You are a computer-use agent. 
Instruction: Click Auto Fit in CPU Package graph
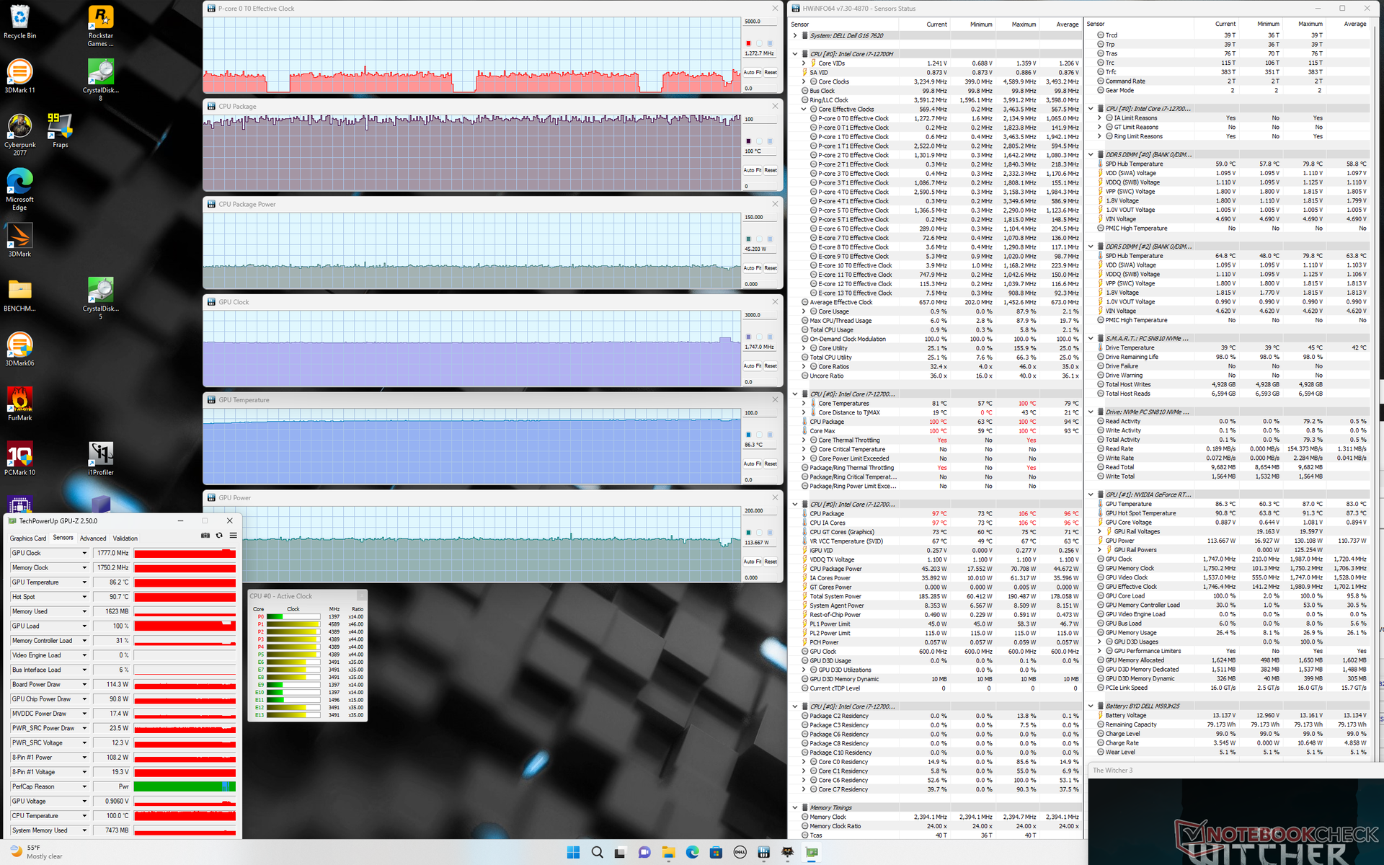[753, 170]
